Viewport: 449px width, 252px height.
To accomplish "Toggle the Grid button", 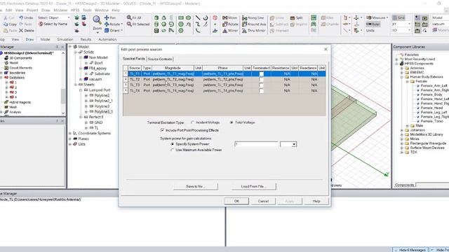I will tap(398, 17).
